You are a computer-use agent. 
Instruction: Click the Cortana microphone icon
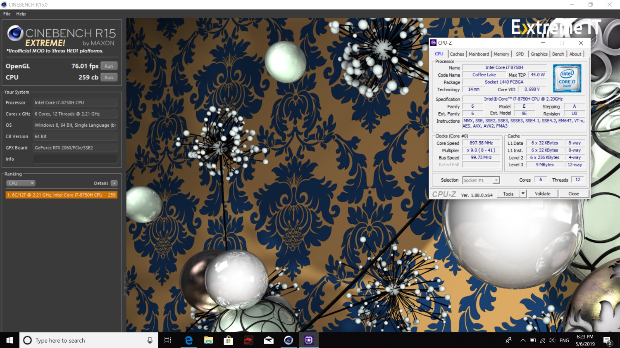coord(150,340)
